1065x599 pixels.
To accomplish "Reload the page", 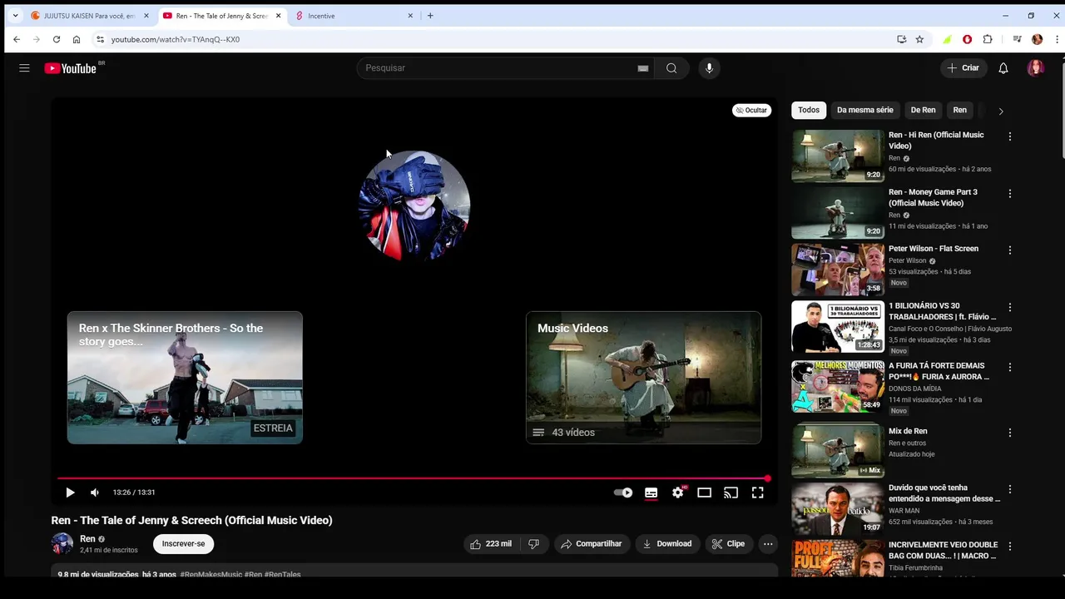I will tap(57, 39).
